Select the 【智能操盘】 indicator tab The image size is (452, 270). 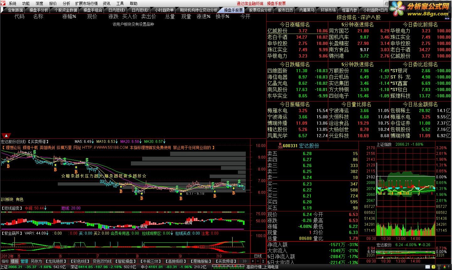pos(126,261)
